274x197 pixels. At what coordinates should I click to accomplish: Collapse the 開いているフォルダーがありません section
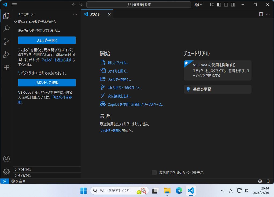click(47, 22)
